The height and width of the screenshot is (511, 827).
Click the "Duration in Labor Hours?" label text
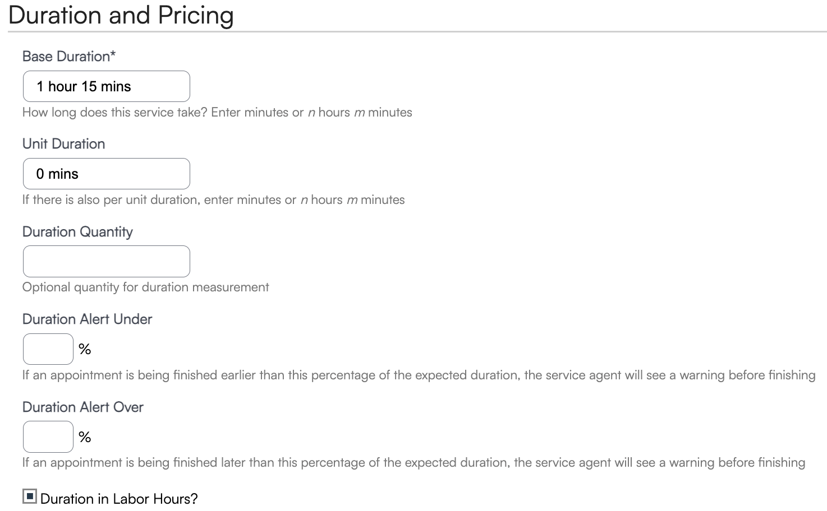[x=119, y=499]
